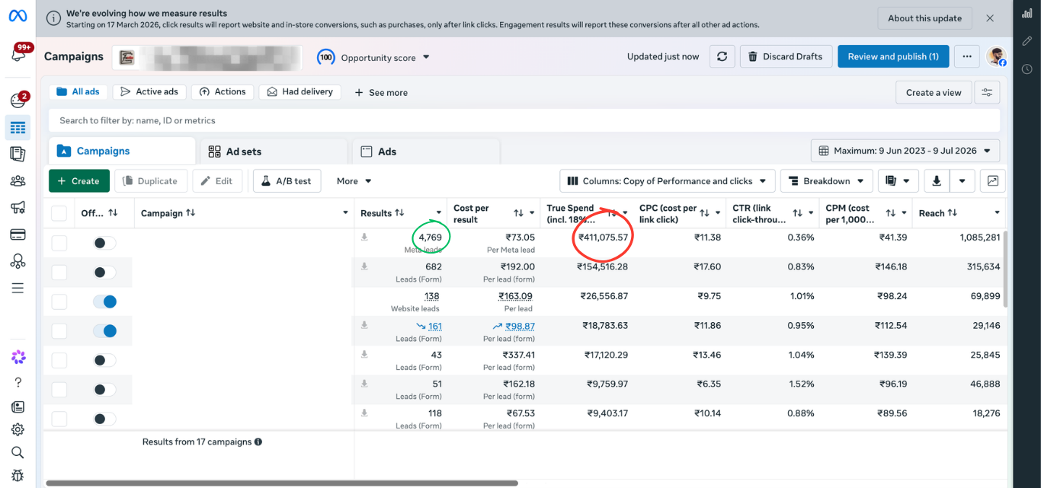Tick the select-all checkbox in table header

pyautogui.click(x=59, y=213)
